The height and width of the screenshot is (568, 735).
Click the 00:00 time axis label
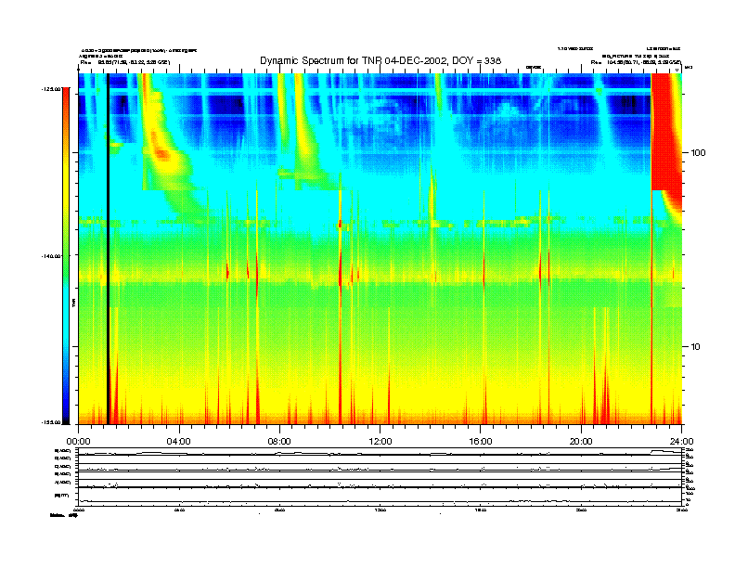(78, 442)
